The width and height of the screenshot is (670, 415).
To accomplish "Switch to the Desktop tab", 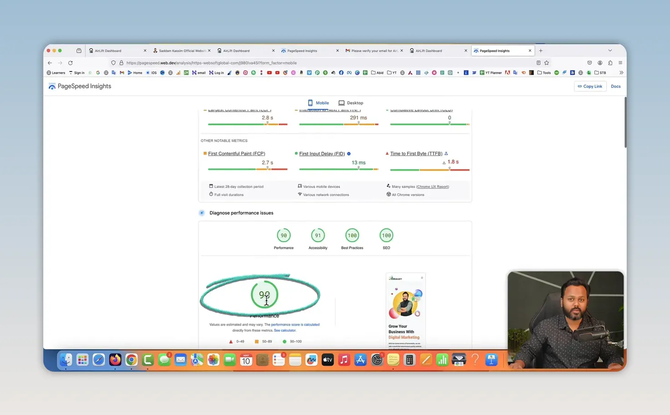I will click(351, 103).
